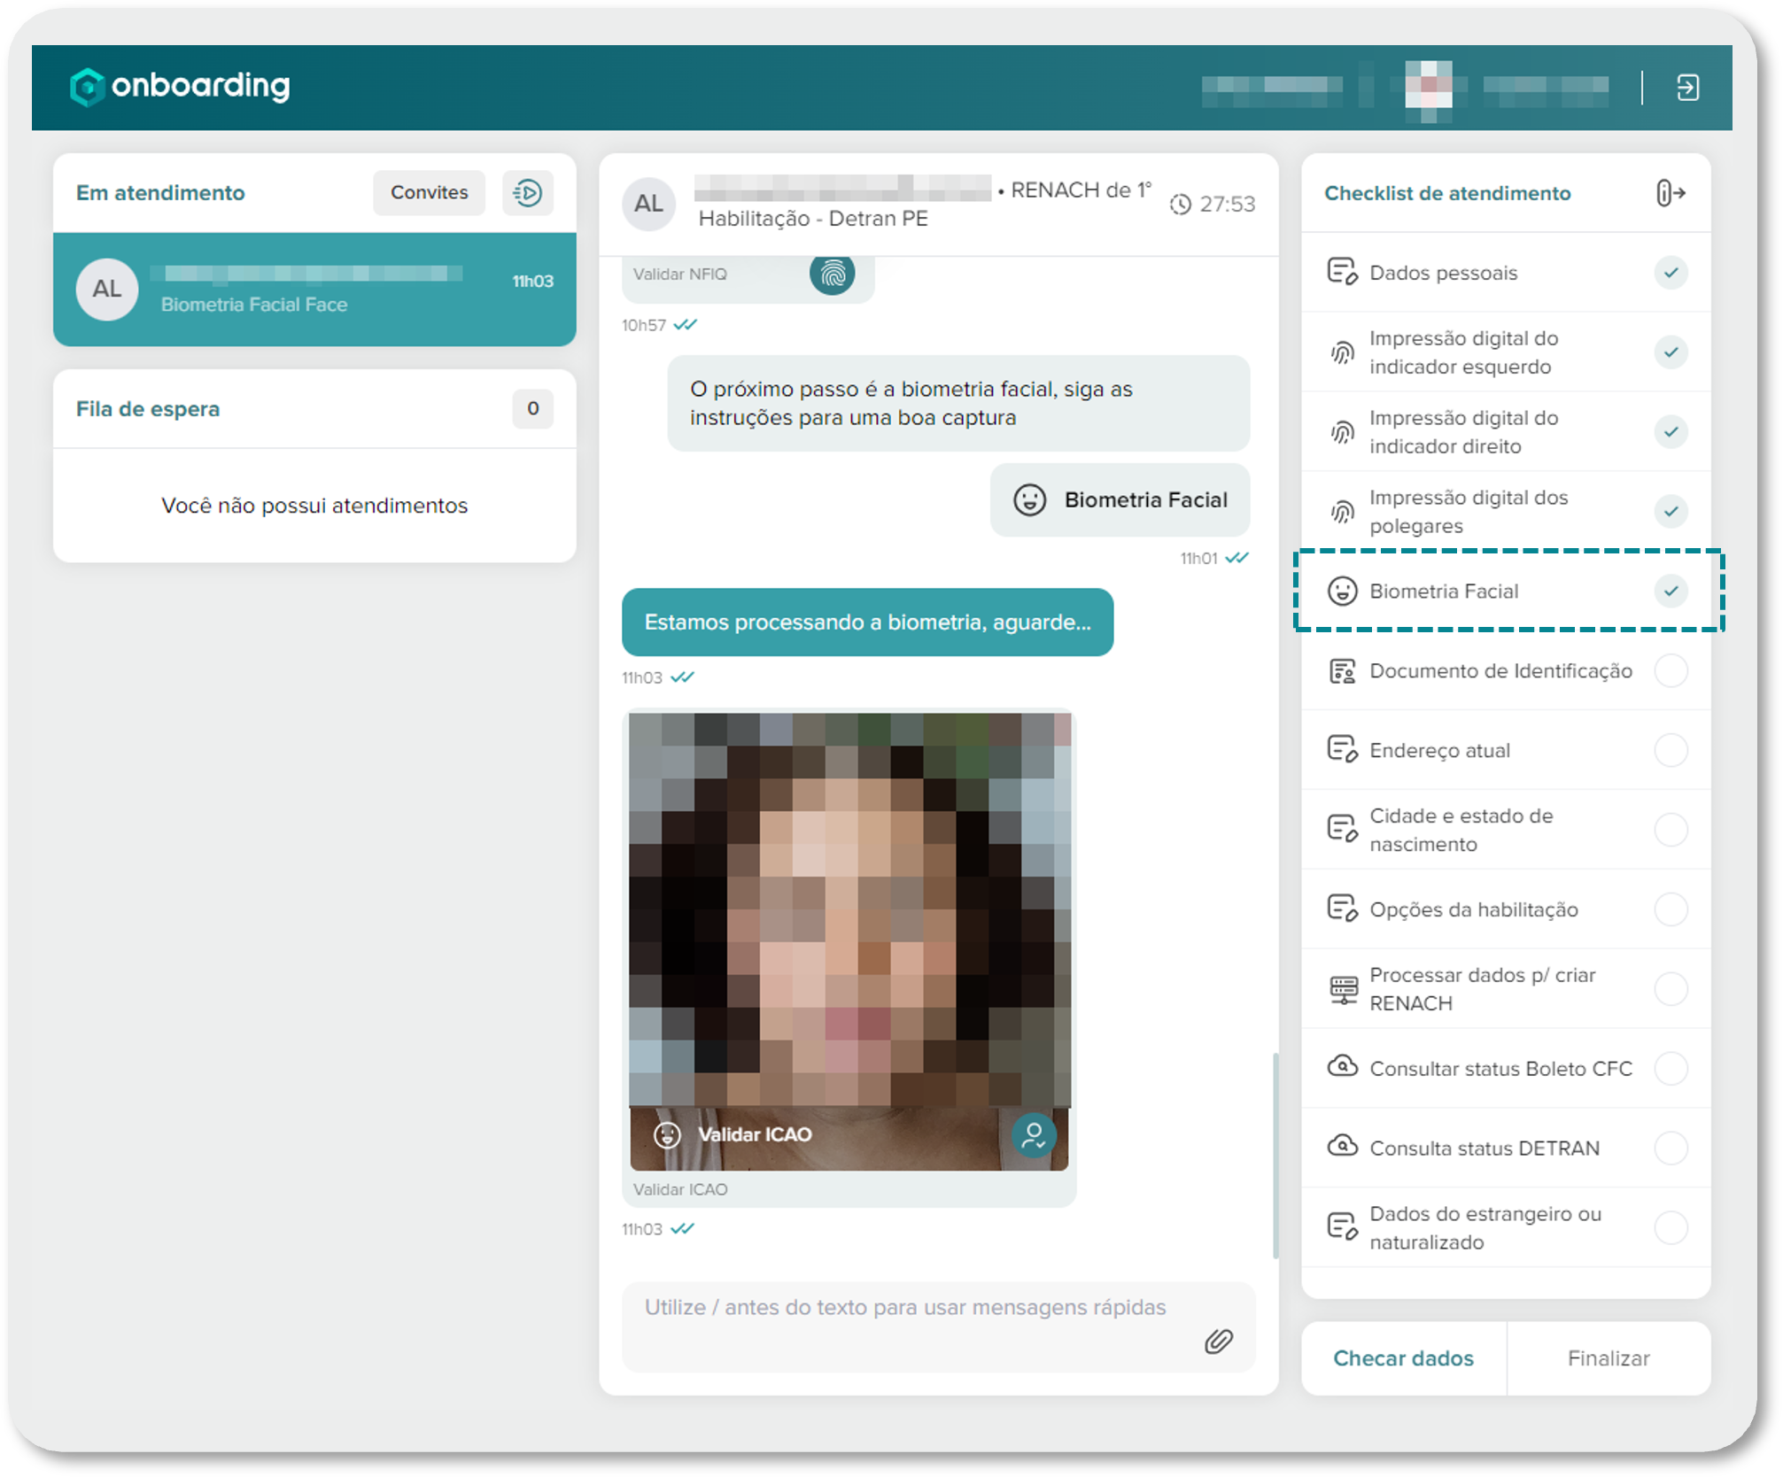
Task: Open the Convites tab
Action: point(429,192)
